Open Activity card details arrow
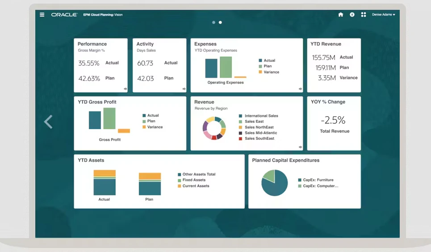Viewport: 431px width, 252px height. pos(184,89)
